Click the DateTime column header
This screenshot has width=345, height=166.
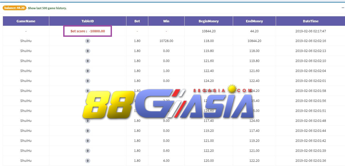(310, 21)
